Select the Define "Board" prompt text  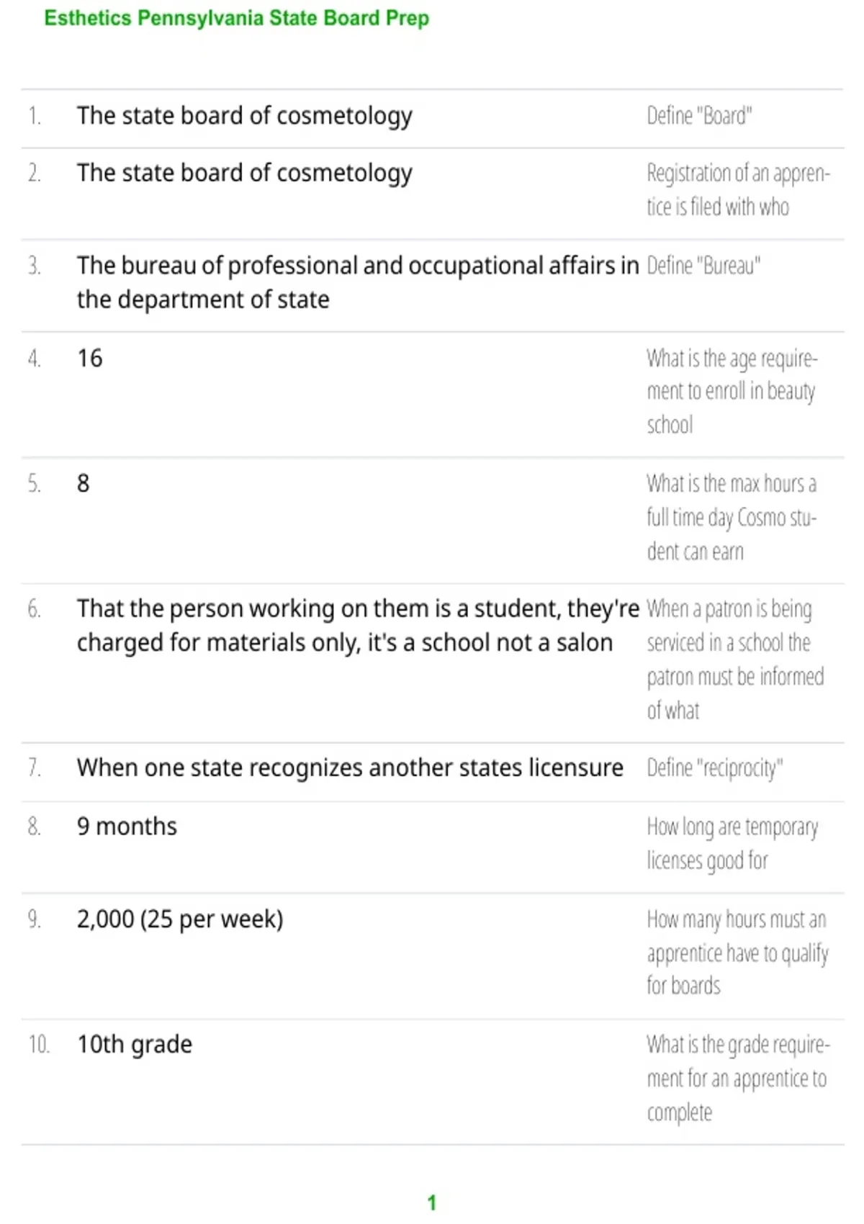(699, 116)
